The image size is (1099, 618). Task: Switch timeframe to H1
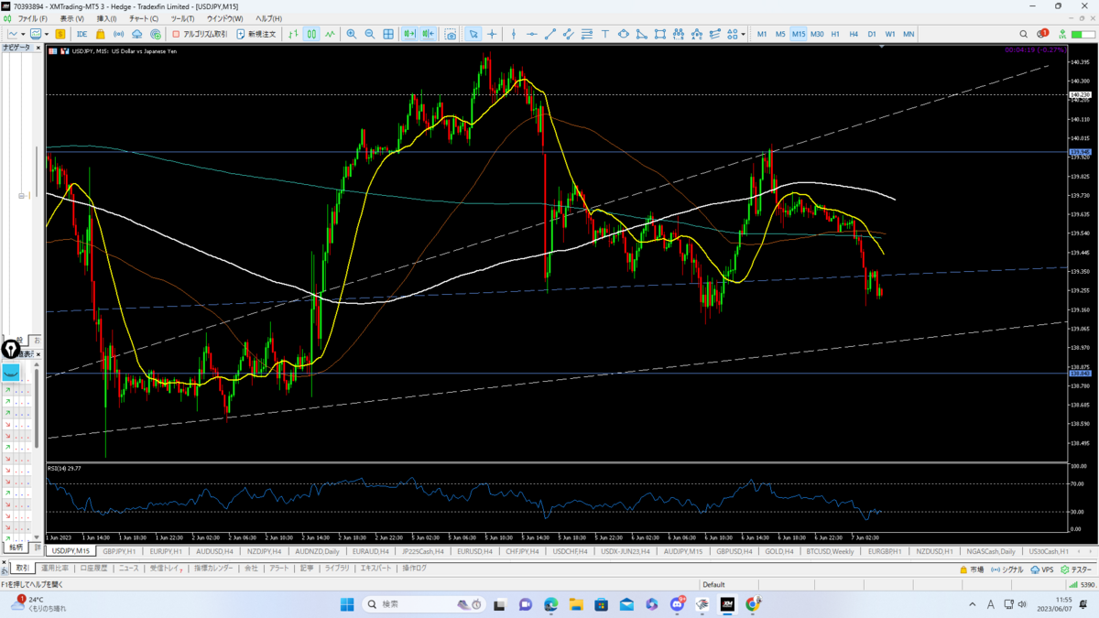(x=835, y=34)
